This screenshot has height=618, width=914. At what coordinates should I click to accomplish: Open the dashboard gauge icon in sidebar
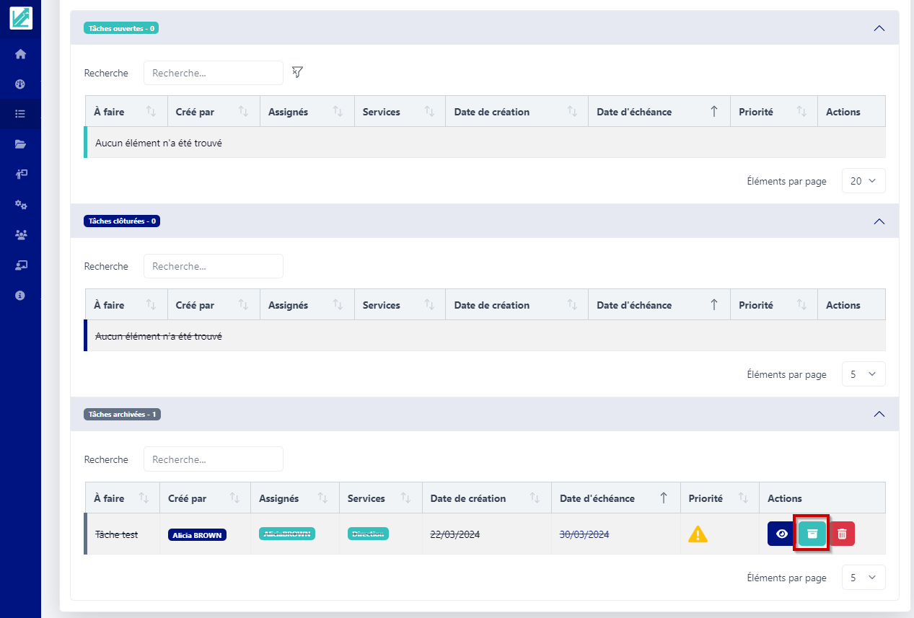[20, 84]
